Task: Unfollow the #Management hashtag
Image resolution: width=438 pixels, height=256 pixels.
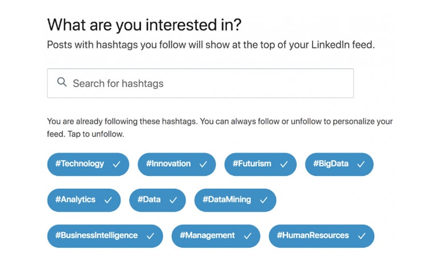Action: [x=216, y=236]
